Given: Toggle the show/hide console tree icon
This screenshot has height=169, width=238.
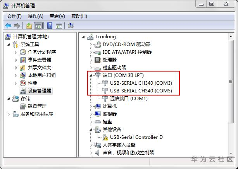Looking at the screenshot, I should tap(38, 26).
